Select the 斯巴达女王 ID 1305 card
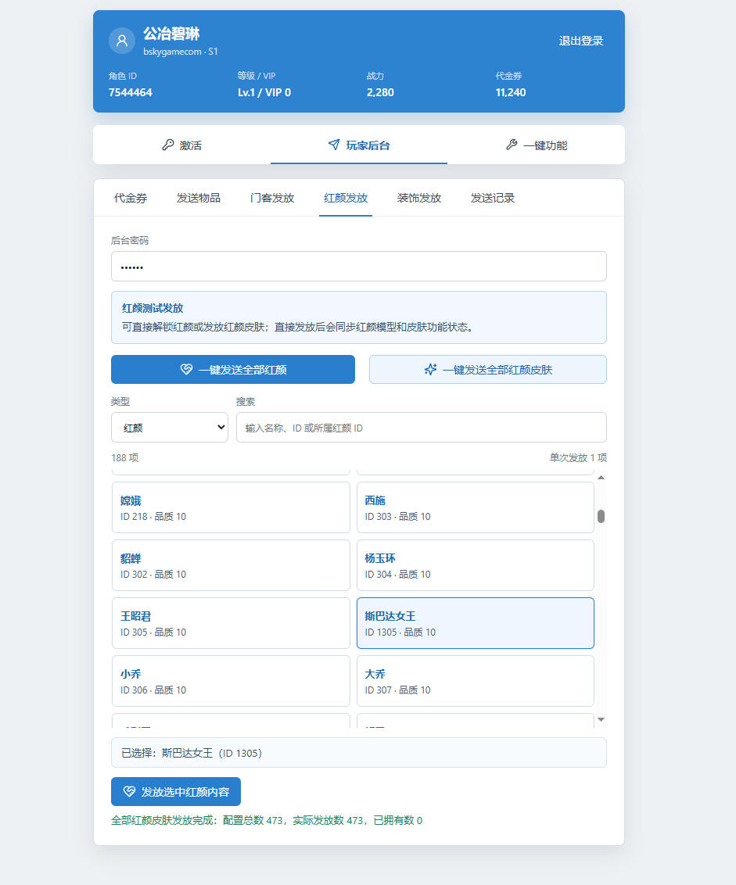Image resolution: width=736 pixels, height=885 pixels. (x=475, y=623)
